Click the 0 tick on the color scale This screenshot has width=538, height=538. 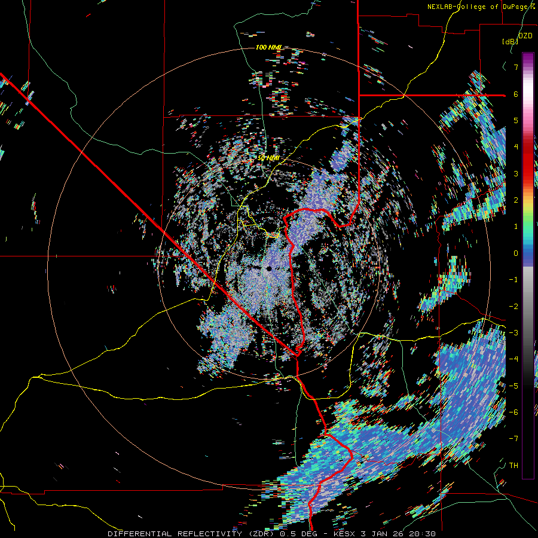tap(516, 253)
